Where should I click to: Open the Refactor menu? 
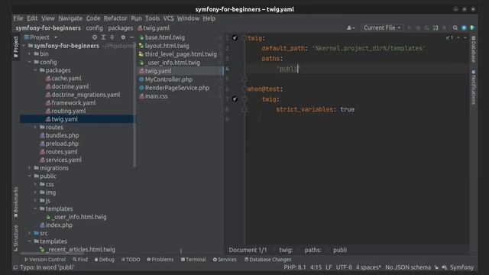[x=115, y=18]
